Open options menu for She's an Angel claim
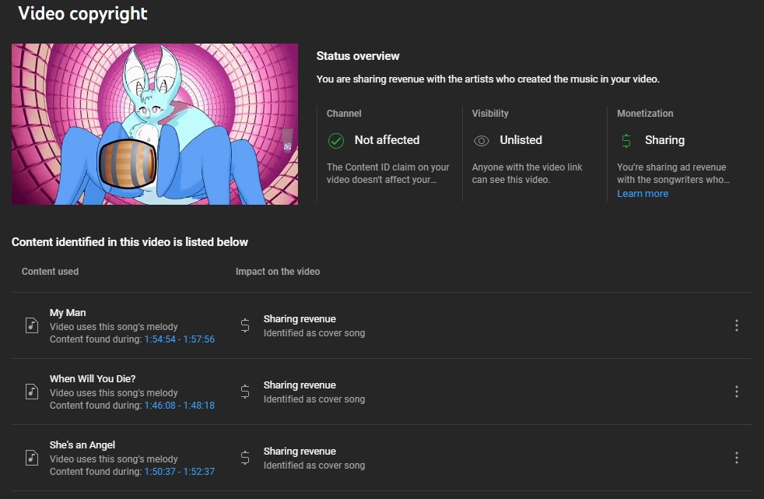The image size is (764, 499). point(736,458)
